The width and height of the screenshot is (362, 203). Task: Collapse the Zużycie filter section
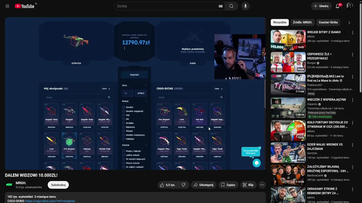coord(146,145)
